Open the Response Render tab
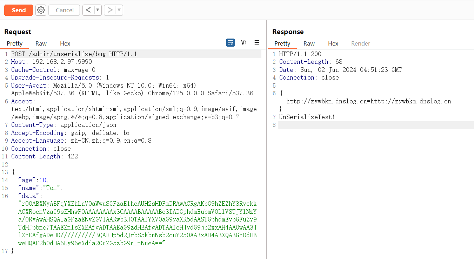 click(361, 43)
